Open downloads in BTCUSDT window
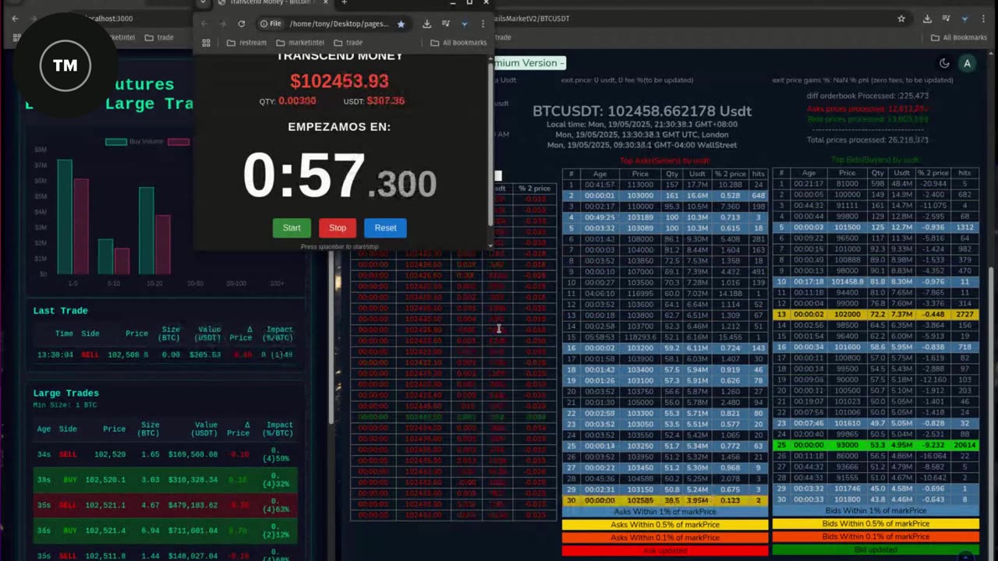The image size is (998, 561). [927, 18]
